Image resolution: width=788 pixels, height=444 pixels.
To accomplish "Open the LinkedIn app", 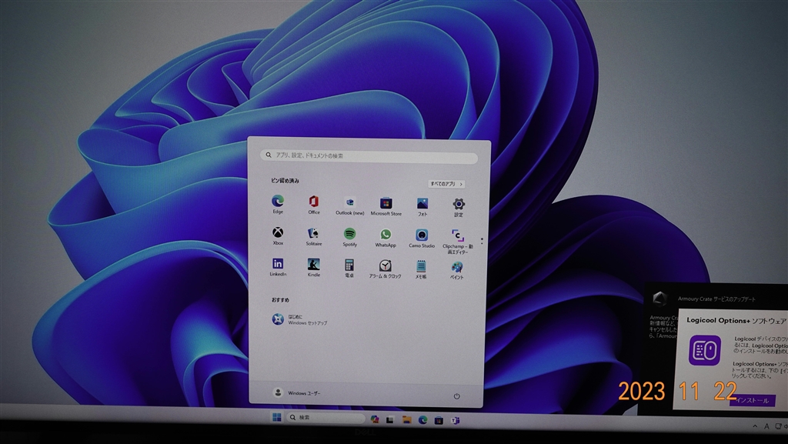I will [278, 267].
